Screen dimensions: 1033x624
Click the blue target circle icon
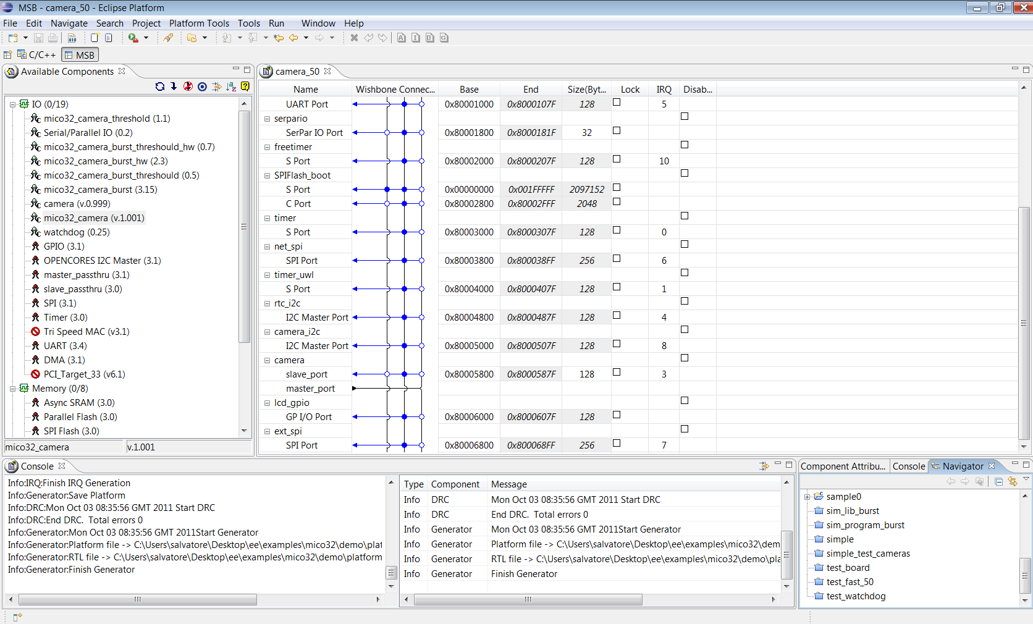tap(202, 86)
